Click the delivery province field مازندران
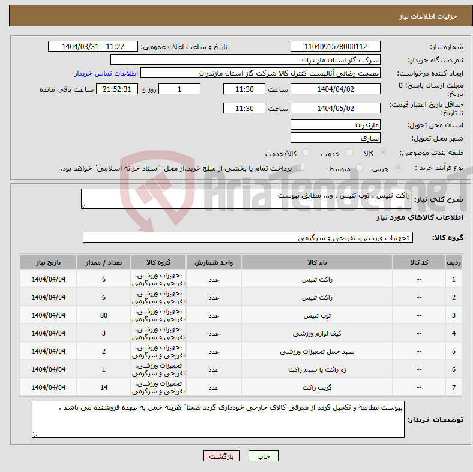This screenshot has width=473, height=472. [335, 124]
